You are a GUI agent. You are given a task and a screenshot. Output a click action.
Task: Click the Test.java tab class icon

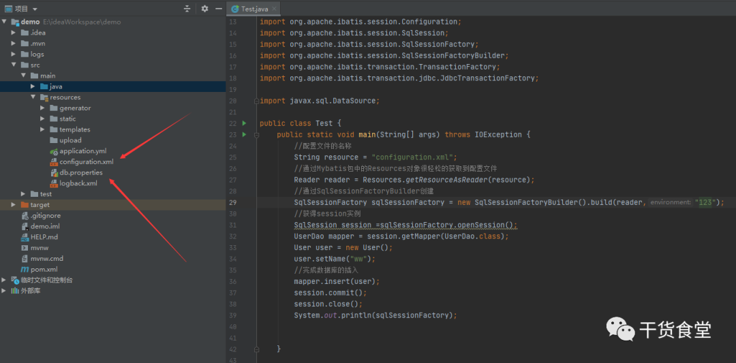click(x=234, y=9)
